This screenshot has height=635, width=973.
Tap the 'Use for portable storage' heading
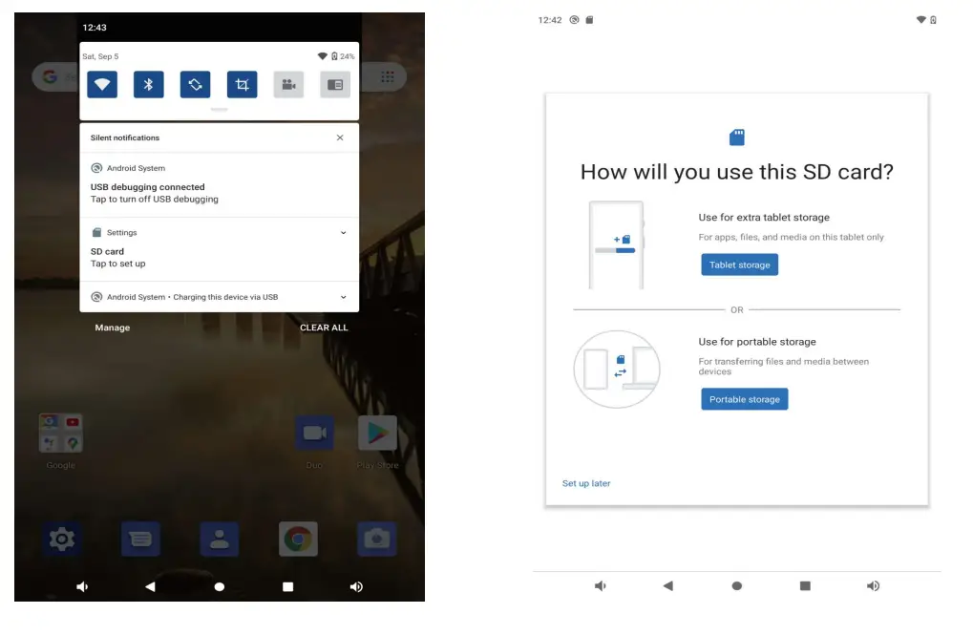pyautogui.click(x=757, y=342)
